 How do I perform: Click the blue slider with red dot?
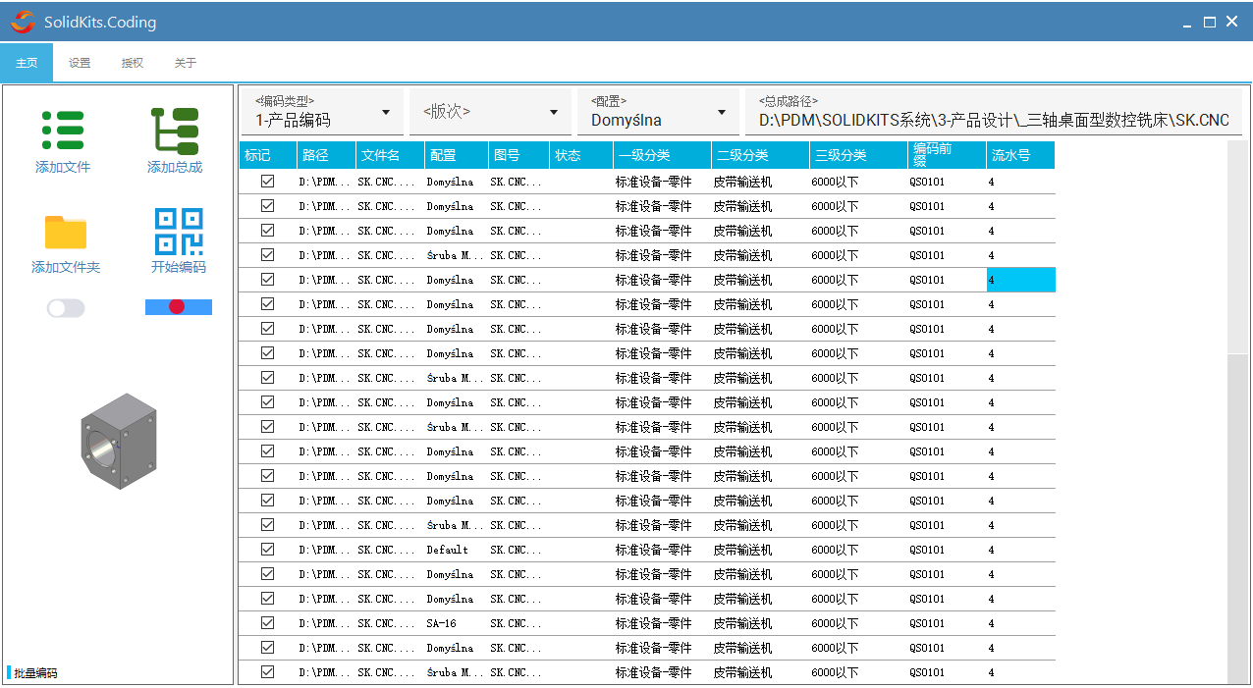point(179,307)
